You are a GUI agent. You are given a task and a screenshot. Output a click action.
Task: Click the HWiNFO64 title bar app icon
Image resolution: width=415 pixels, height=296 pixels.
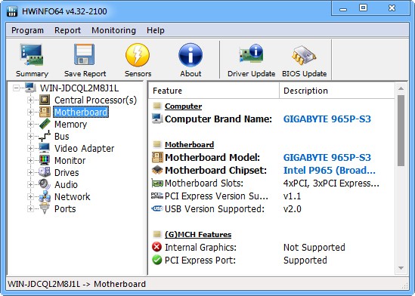coord(12,11)
